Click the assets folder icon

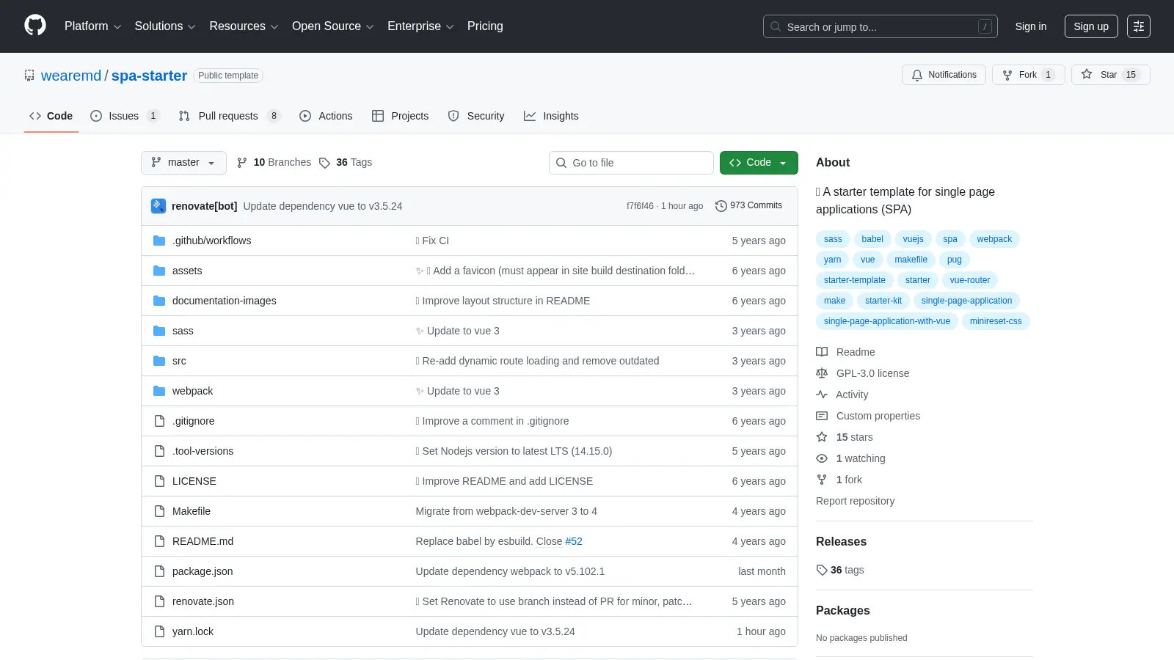(159, 271)
